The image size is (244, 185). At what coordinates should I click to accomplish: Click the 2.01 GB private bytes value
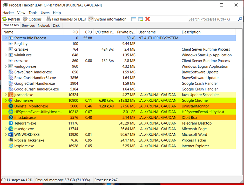[x=129, y=112]
